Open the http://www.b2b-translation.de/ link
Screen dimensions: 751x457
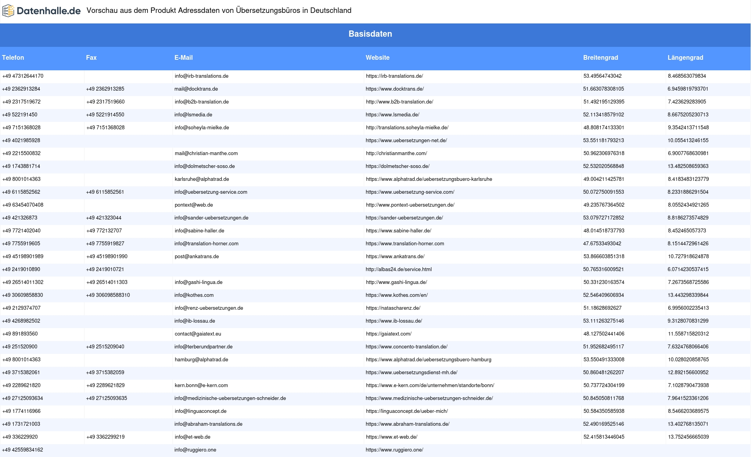pos(399,102)
